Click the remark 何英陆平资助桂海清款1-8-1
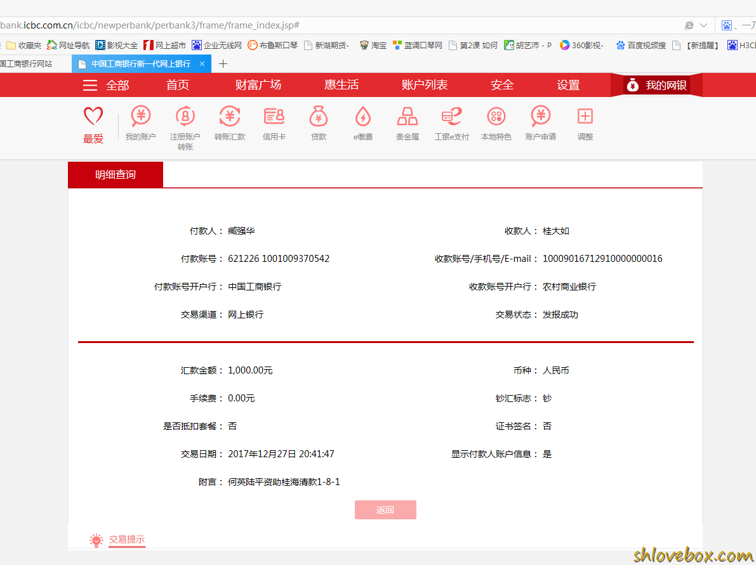Viewport: 756px width, 565px height. [284, 482]
